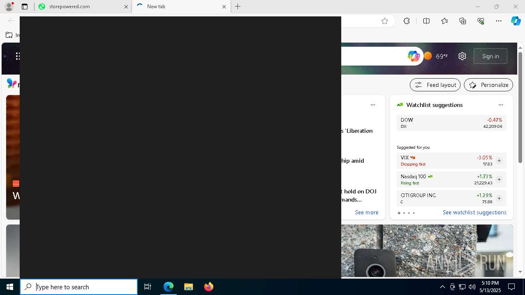Open the browser profile icon
This screenshot has width=525, height=295.
click(x=9, y=7)
